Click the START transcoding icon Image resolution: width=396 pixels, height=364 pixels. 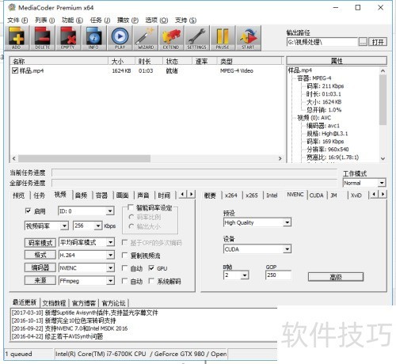248,38
